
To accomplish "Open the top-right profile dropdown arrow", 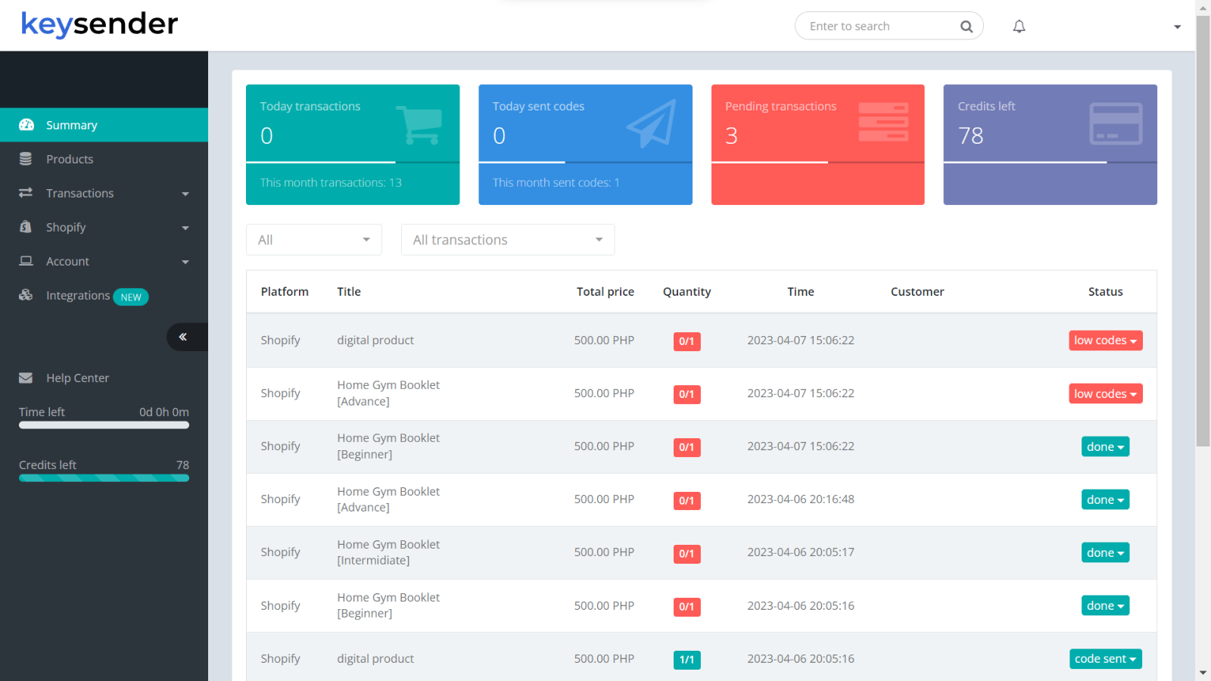I will pos(1176,26).
